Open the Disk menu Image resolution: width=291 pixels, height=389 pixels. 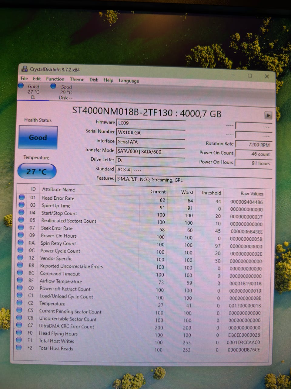tap(94, 80)
